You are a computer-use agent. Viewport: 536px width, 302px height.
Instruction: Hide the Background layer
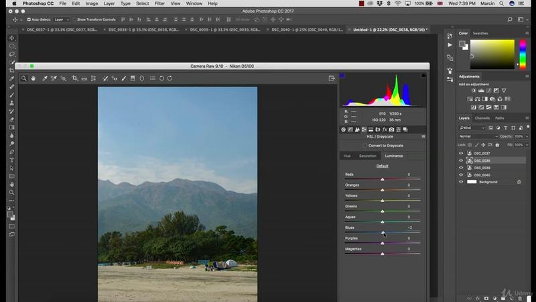click(461, 182)
